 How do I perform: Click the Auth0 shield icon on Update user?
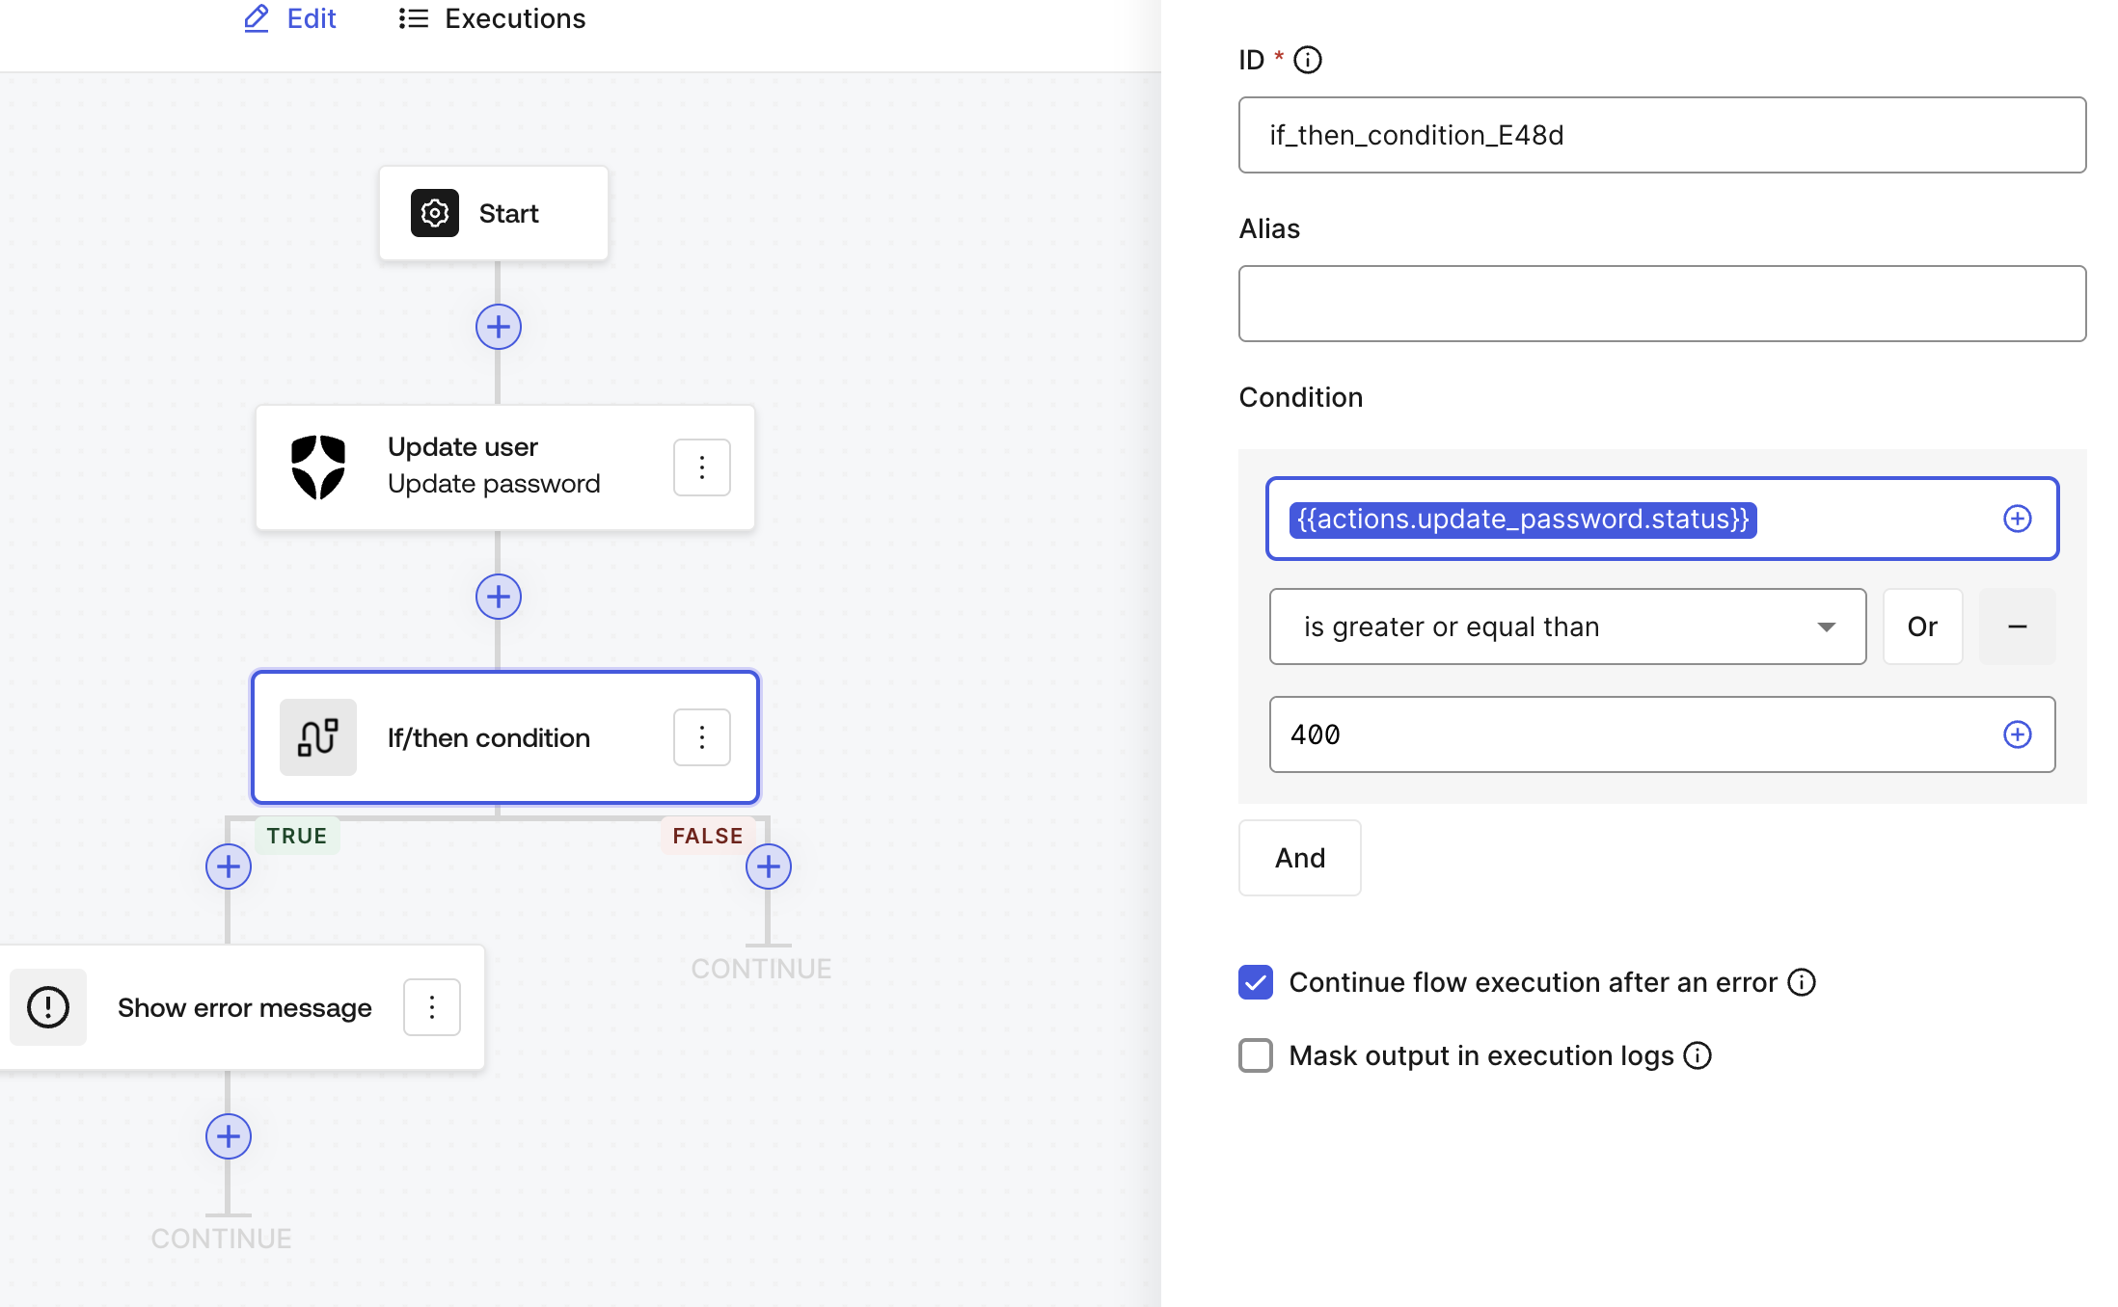click(318, 467)
